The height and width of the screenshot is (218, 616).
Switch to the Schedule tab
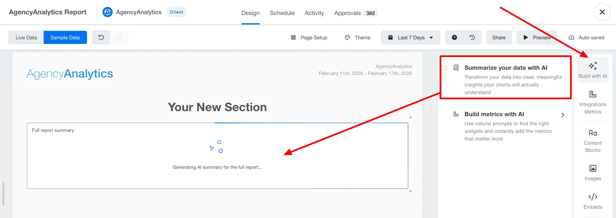pos(282,13)
